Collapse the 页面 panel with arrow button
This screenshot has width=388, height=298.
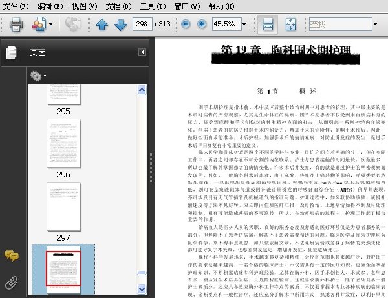coord(142,52)
